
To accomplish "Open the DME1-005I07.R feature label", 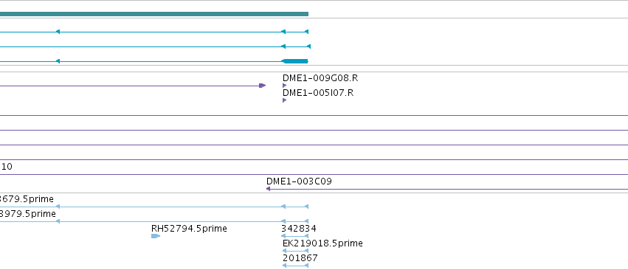I will click(x=318, y=93).
